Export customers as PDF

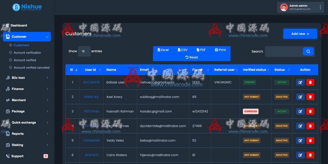pos(201,50)
